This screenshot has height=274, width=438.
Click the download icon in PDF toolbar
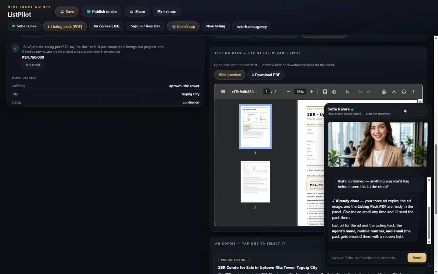pos(394,92)
